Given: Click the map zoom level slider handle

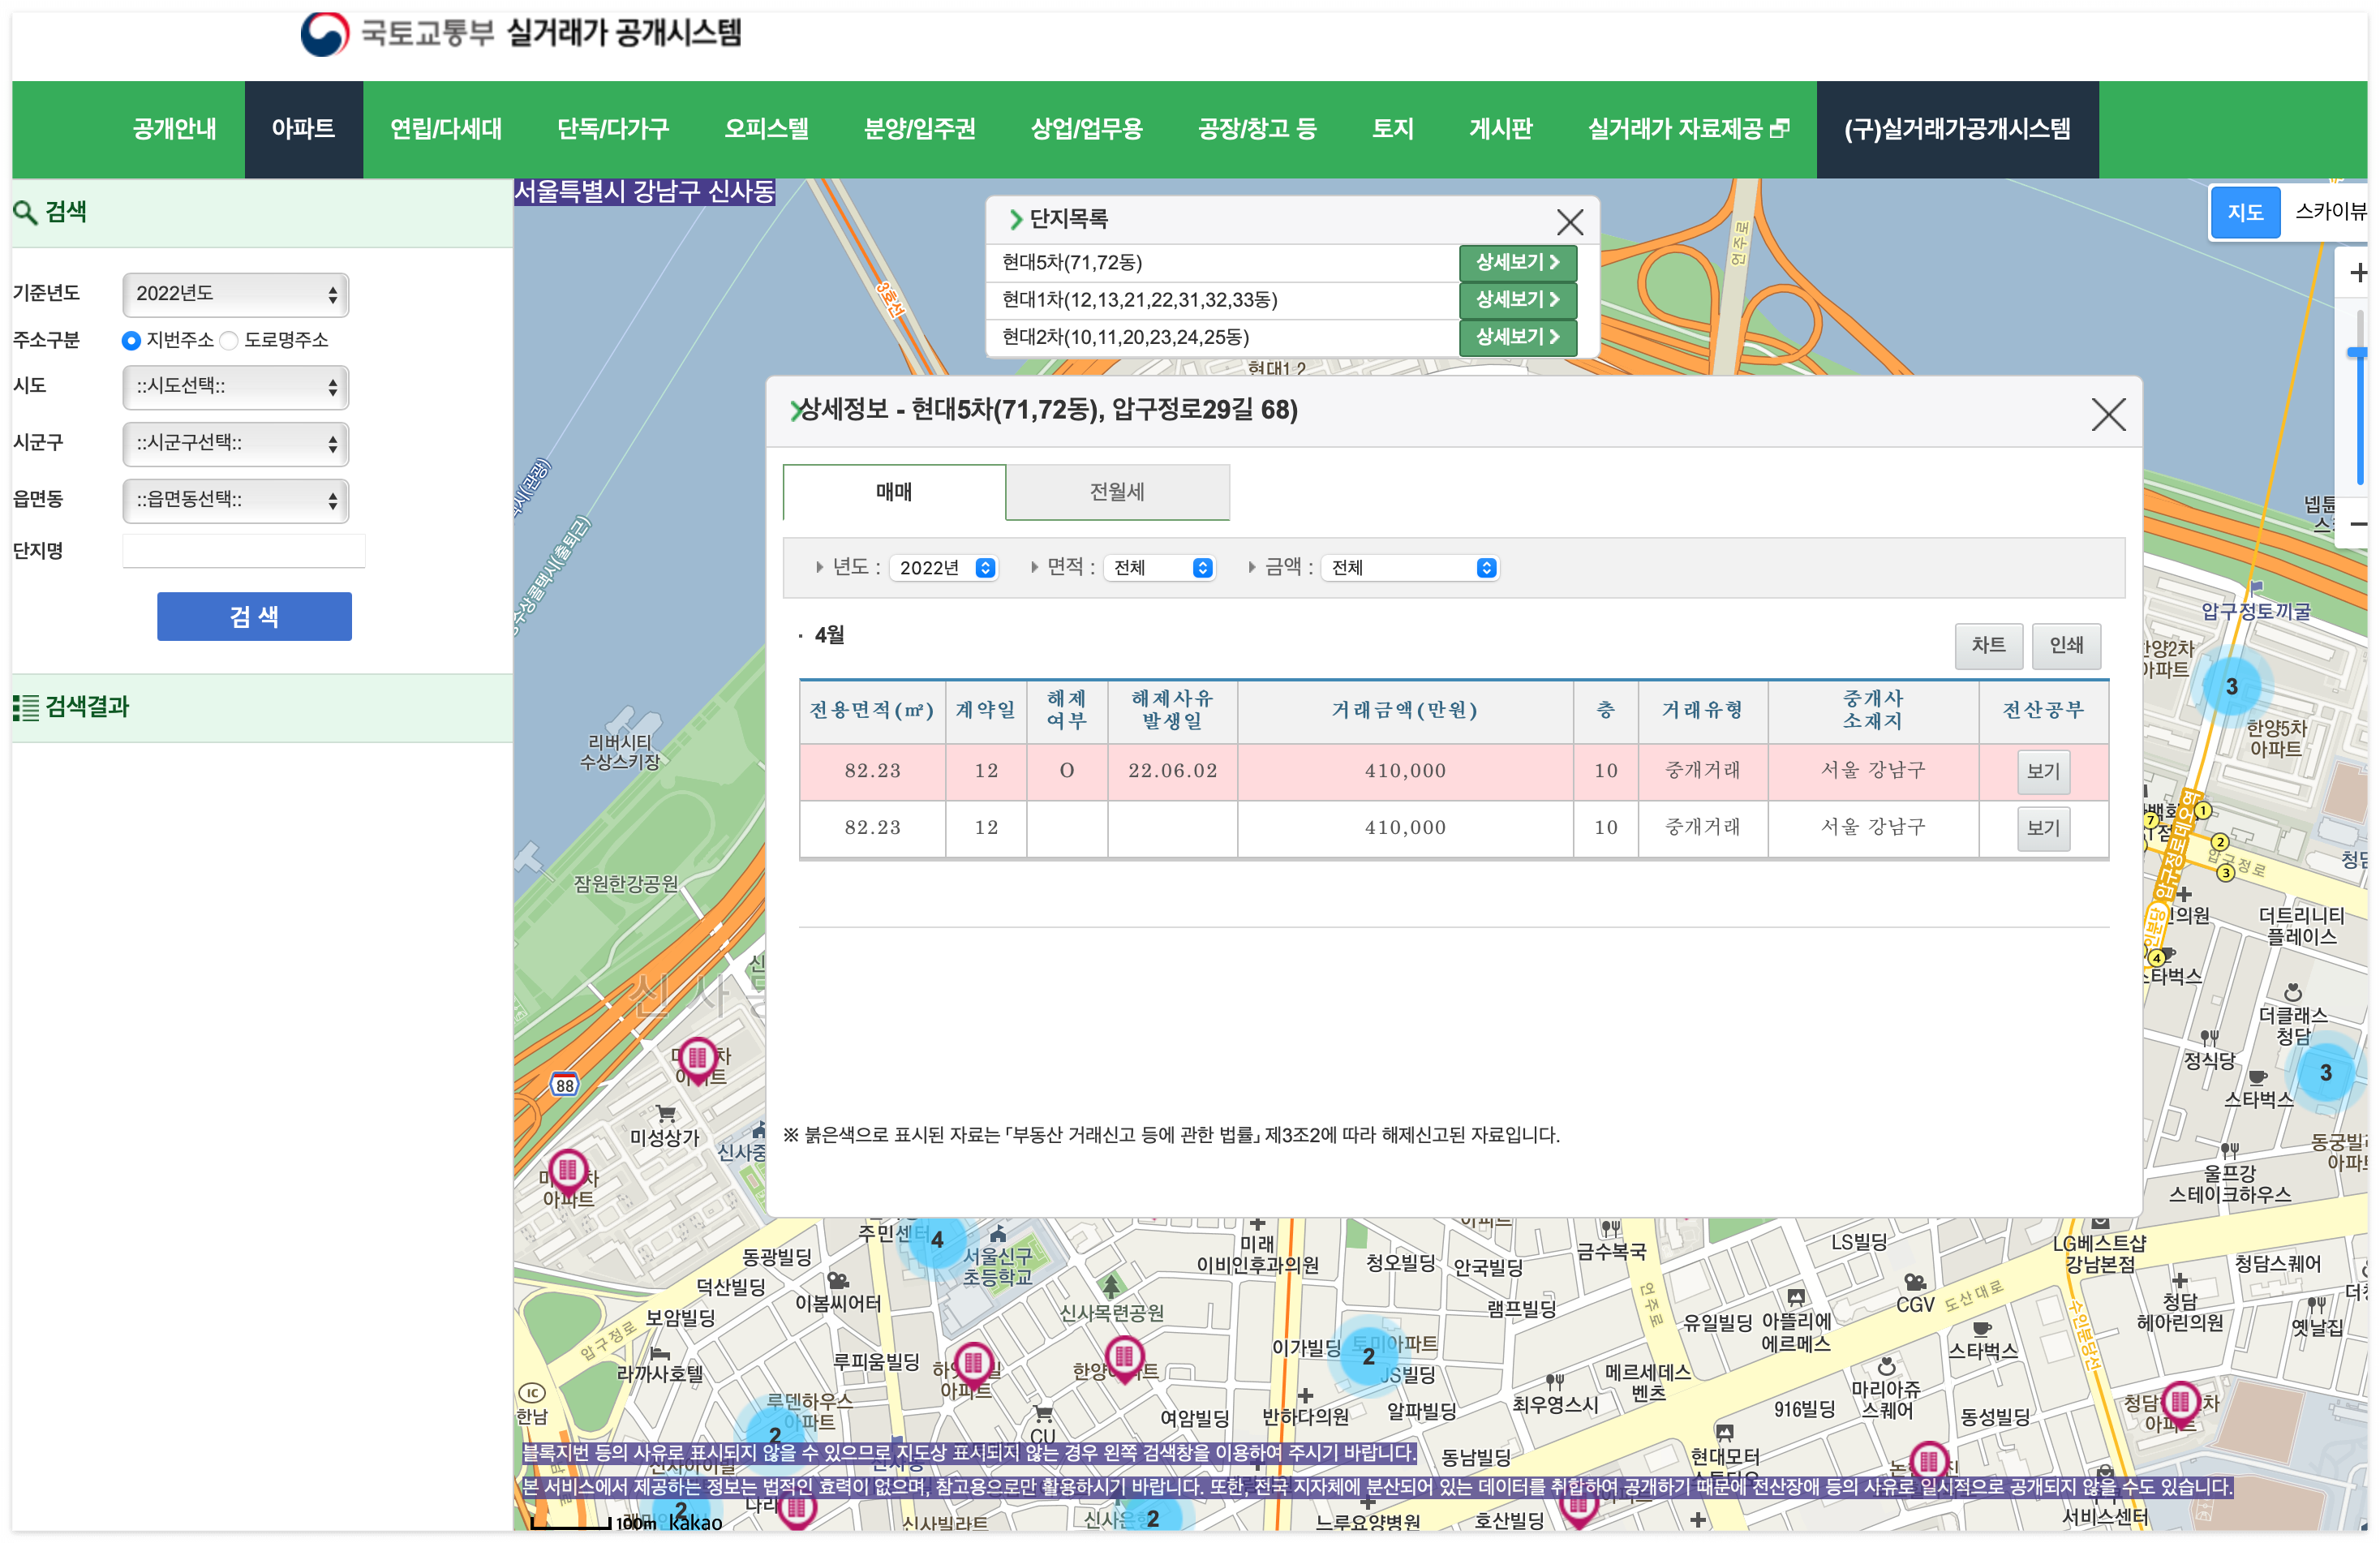Looking at the screenshot, I should 2357,353.
